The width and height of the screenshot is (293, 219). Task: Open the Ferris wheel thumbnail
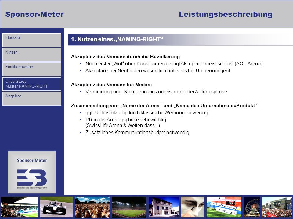(252, 207)
